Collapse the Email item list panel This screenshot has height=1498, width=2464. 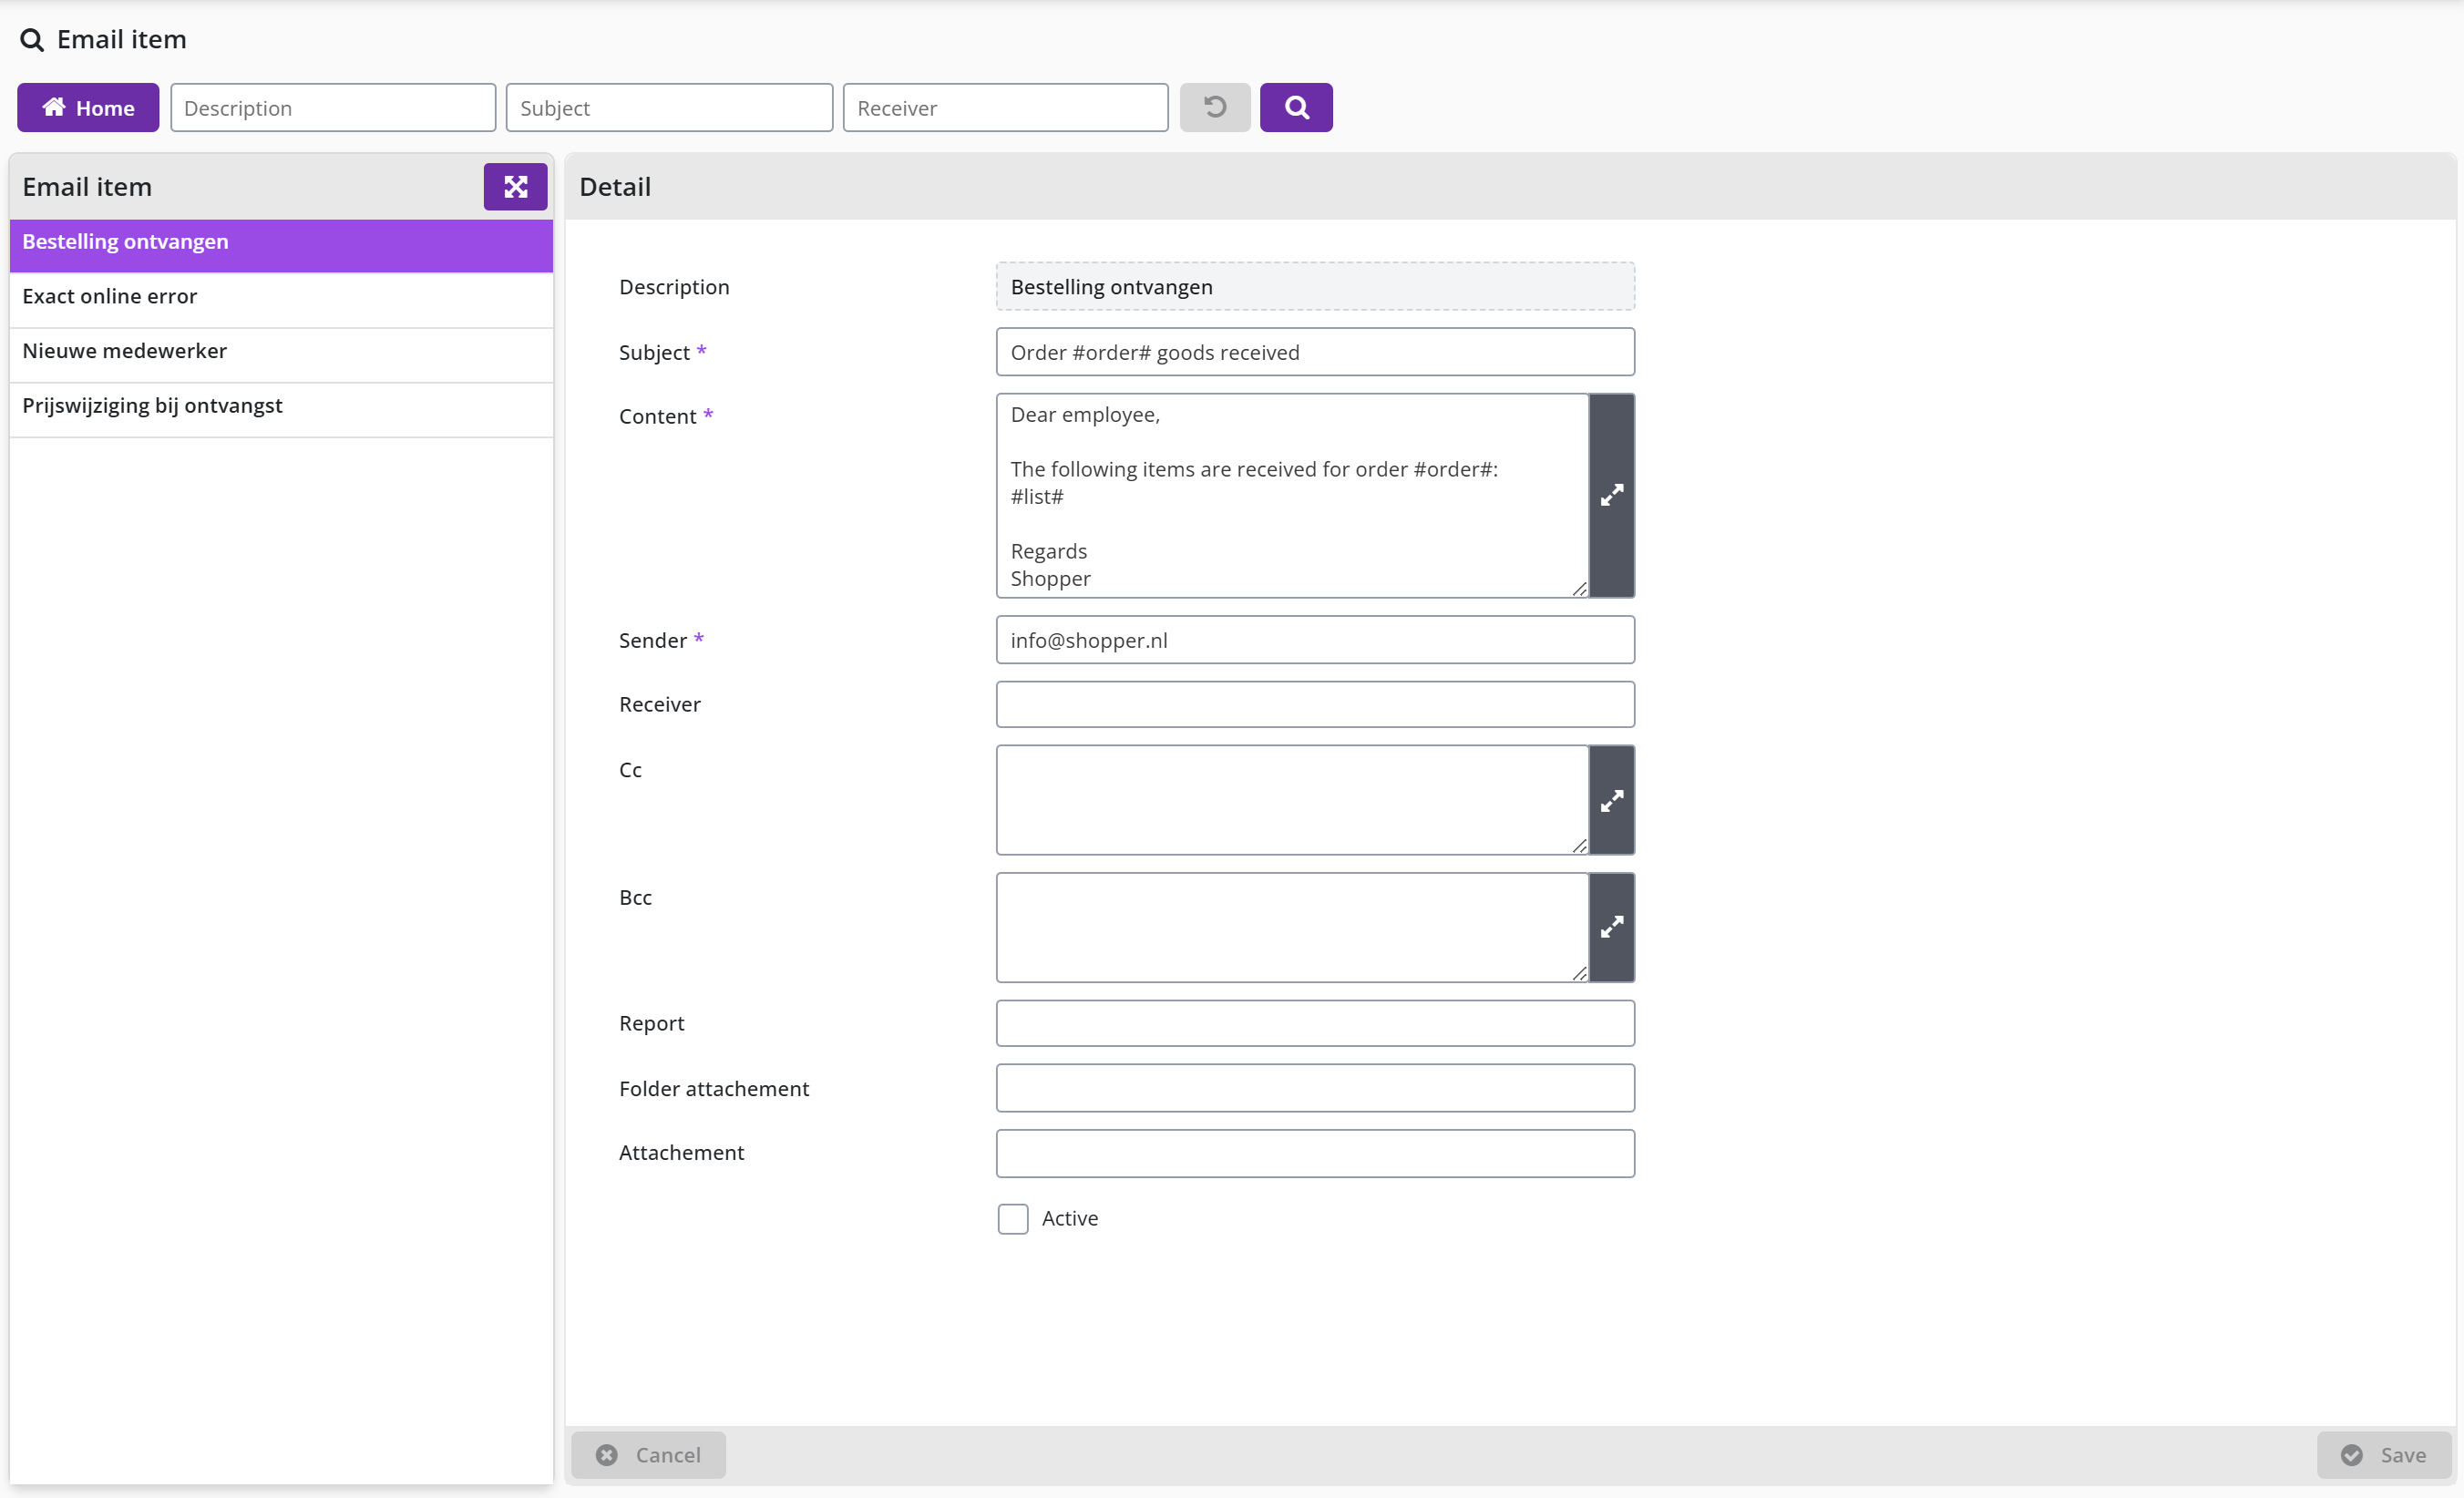click(x=515, y=187)
